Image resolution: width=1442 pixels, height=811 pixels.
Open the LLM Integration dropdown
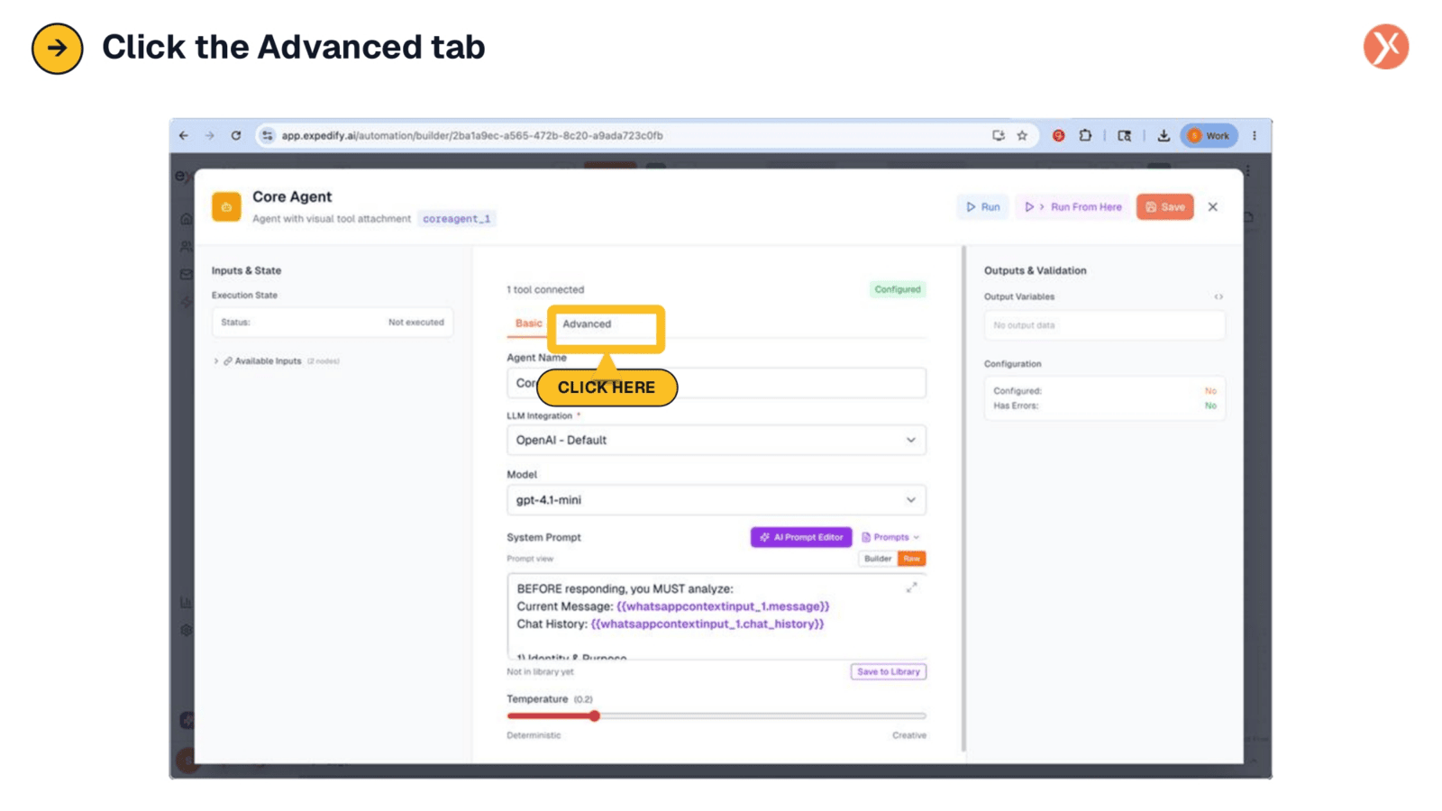tap(716, 440)
